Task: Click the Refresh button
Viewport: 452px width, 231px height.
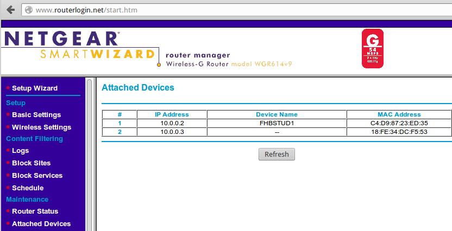Action: click(x=277, y=154)
